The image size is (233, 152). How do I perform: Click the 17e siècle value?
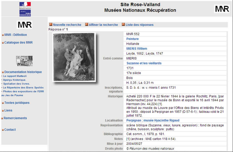click(x=134, y=73)
